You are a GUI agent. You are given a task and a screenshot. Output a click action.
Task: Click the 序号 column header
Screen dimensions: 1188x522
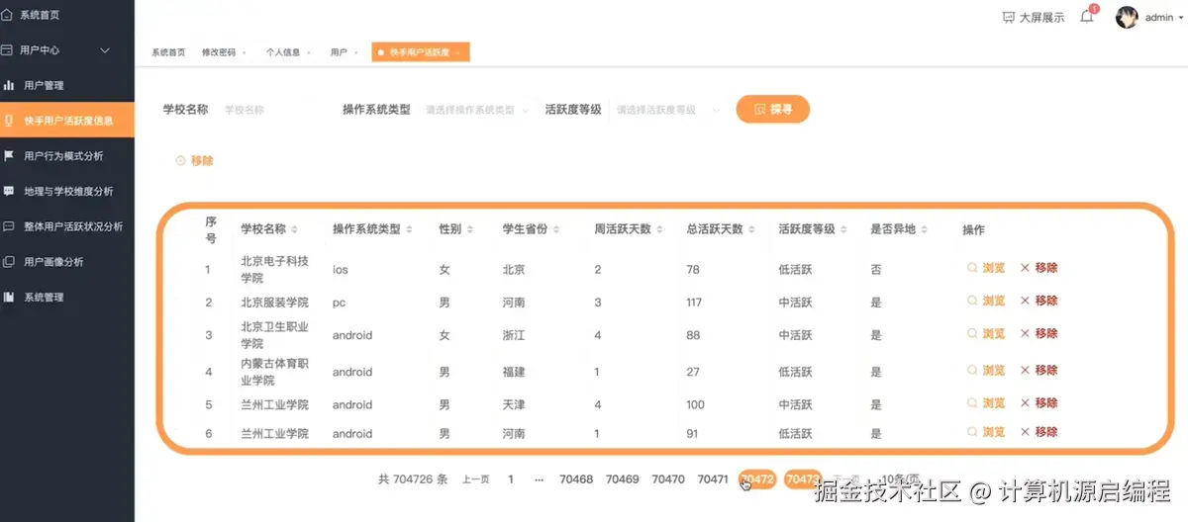point(211,229)
